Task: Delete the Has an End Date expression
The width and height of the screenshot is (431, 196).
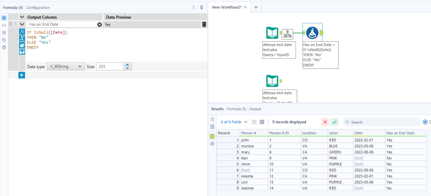Action: coord(204,25)
